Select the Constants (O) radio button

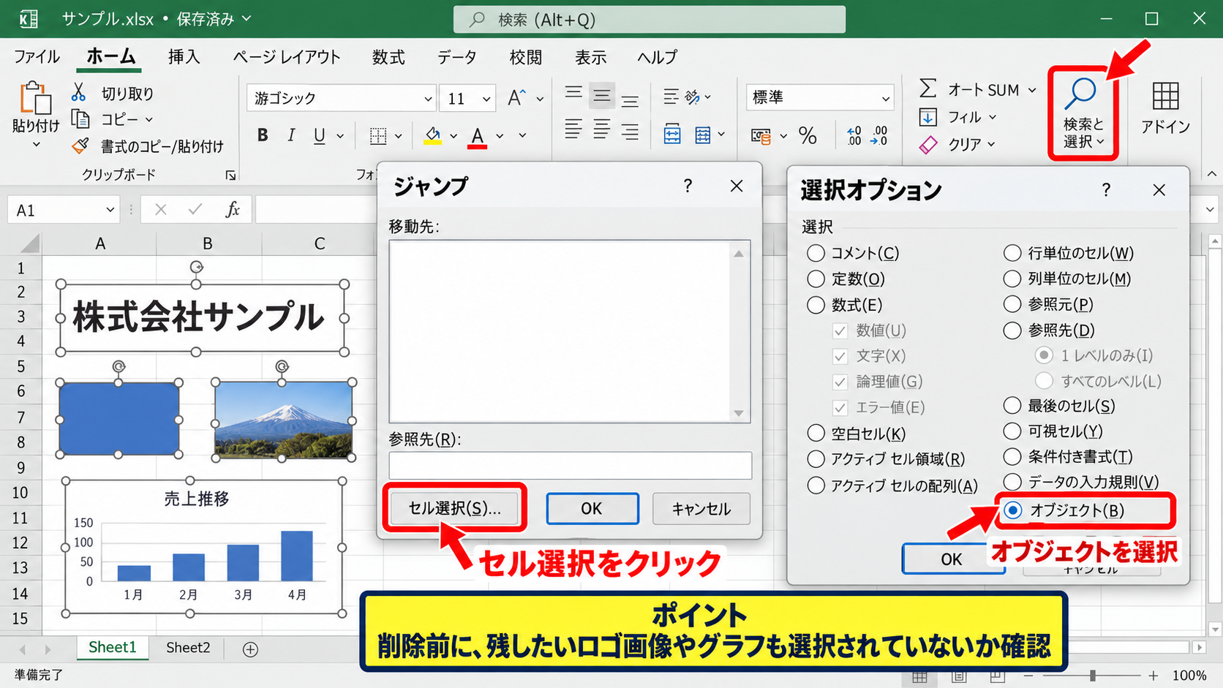[816, 279]
